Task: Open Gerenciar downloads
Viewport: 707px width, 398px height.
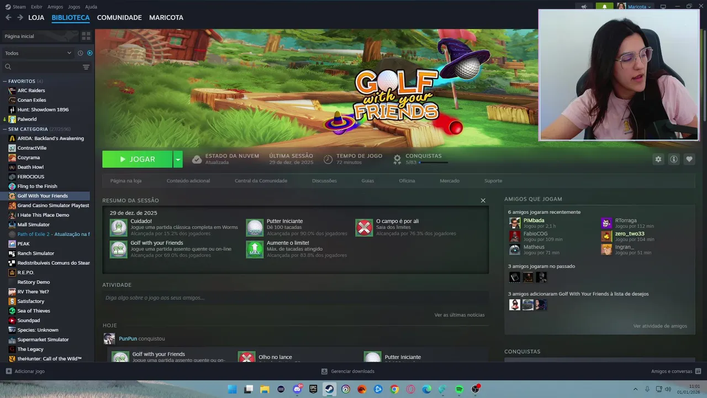Action: 348,371
